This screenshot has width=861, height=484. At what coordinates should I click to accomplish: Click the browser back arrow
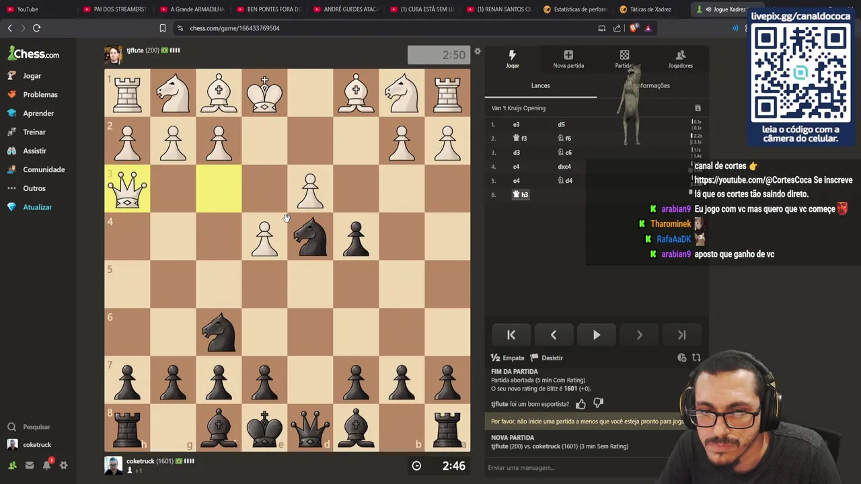click(x=10, y=28)
